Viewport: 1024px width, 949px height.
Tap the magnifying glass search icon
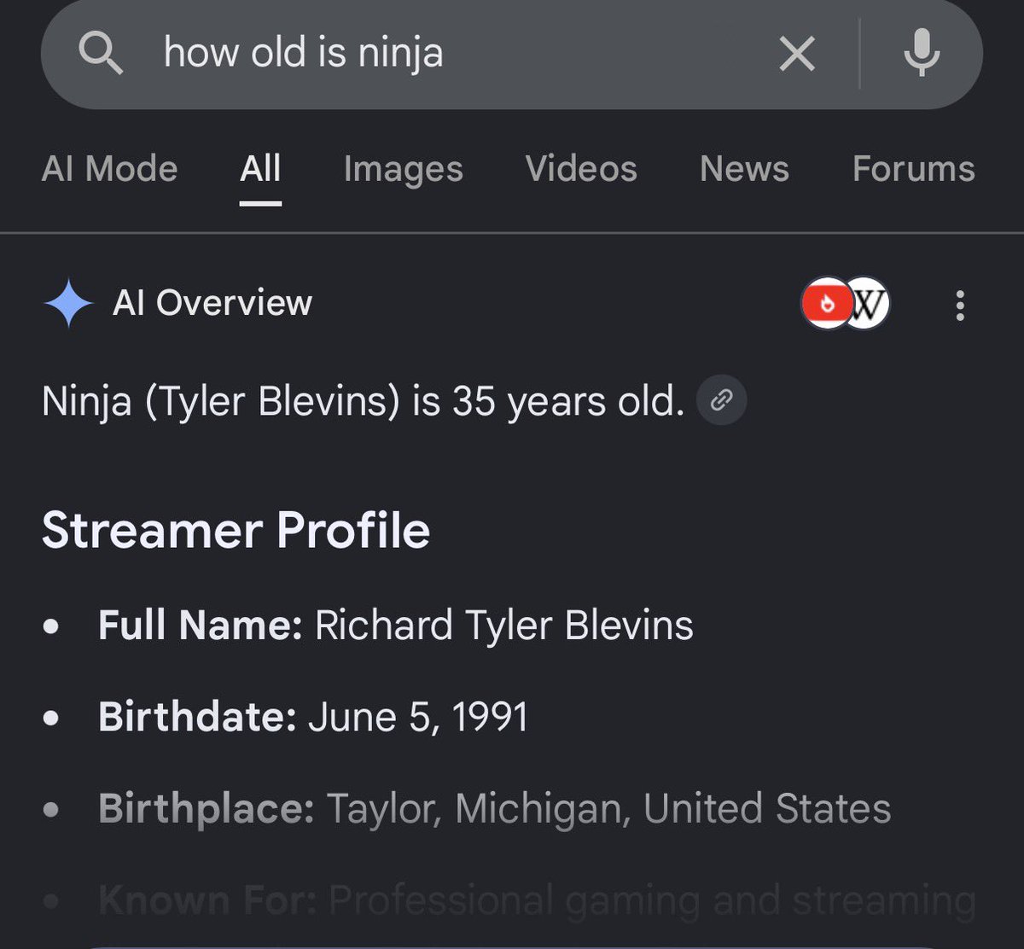click(x=101, y=55)
